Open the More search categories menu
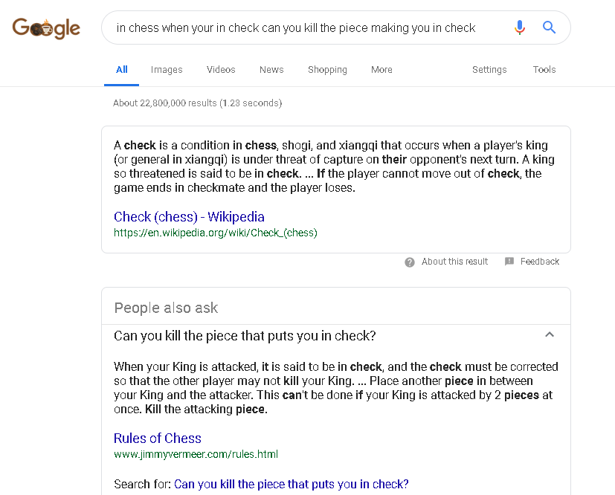615x495 pixels. pyautogui.click(x=381, y=70)
